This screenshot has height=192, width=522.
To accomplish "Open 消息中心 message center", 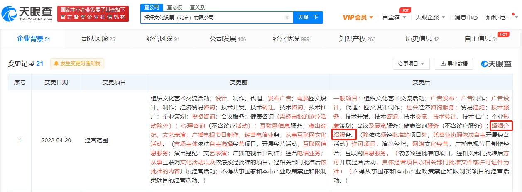I will 466,17.
